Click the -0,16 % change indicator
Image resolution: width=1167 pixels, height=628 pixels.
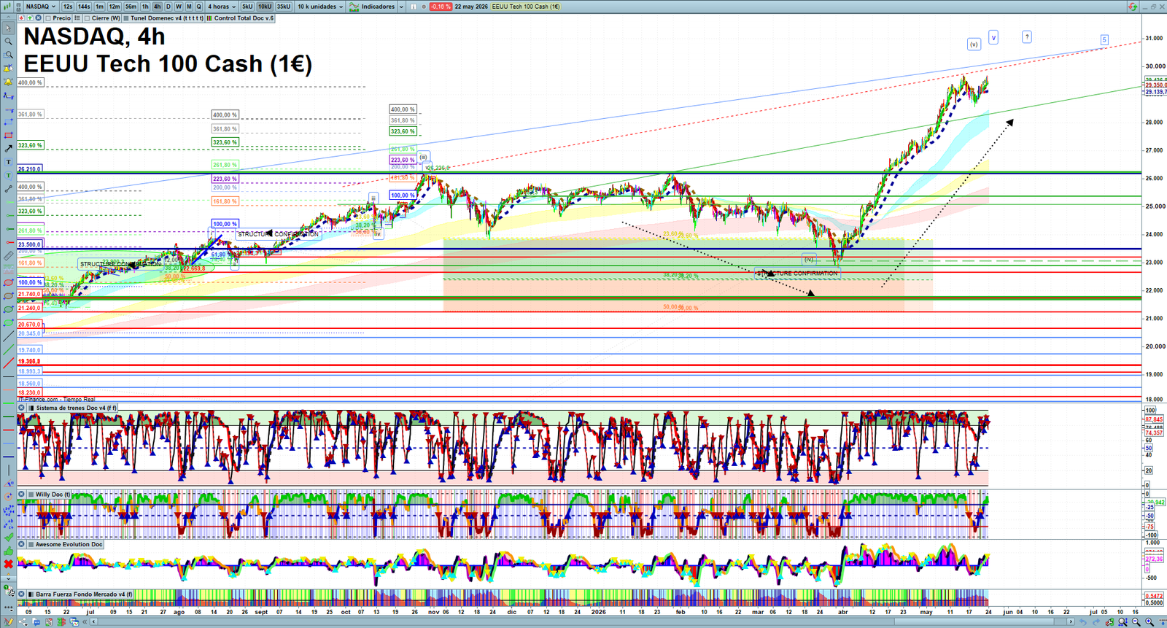441,7
